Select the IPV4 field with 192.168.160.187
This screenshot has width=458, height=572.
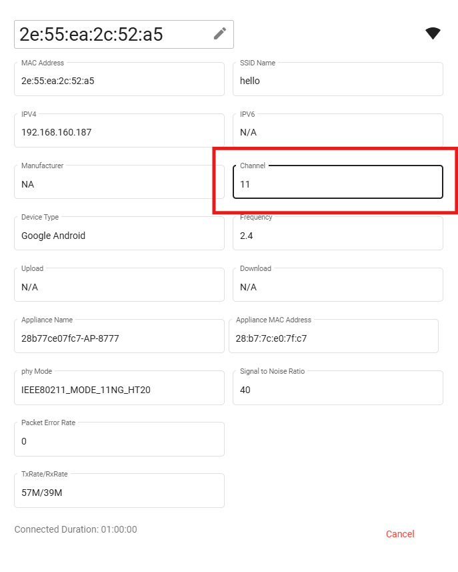pos(119,131)
